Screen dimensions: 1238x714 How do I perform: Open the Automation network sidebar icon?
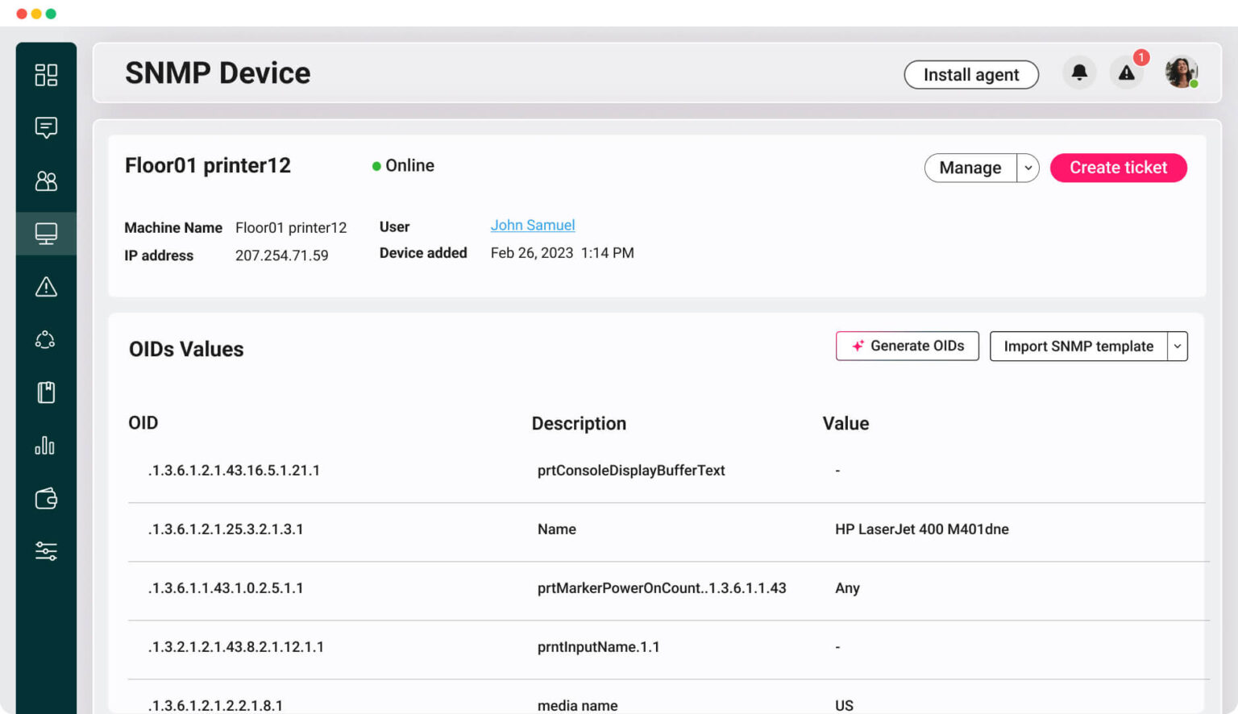46,338
